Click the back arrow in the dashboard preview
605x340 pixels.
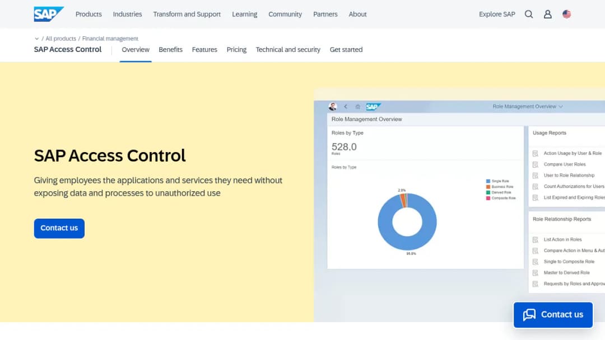(x=346, y=107)
